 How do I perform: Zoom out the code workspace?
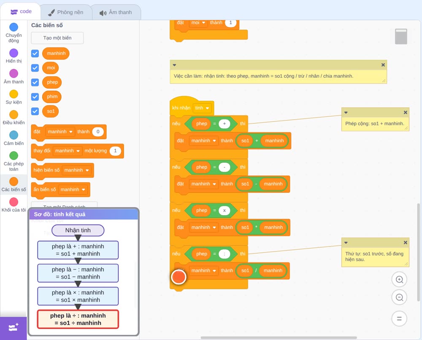tap(399, 297)
